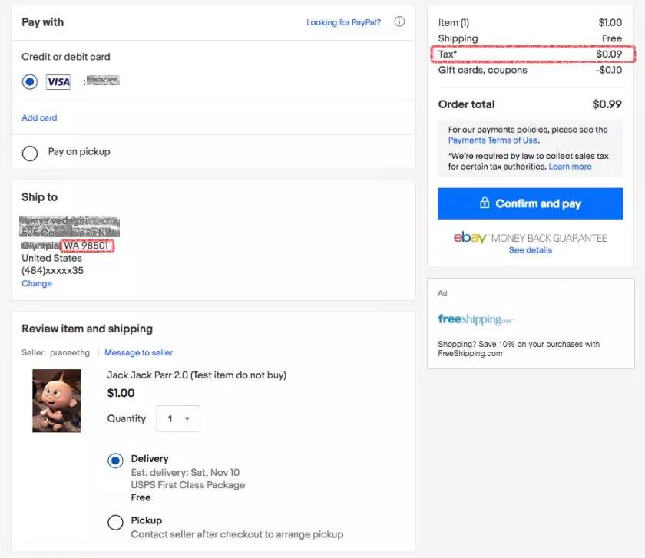Open Payments Terms of Use link
Image resolution: width=645 pixels, height=558 pixels.
coord(493,140)
